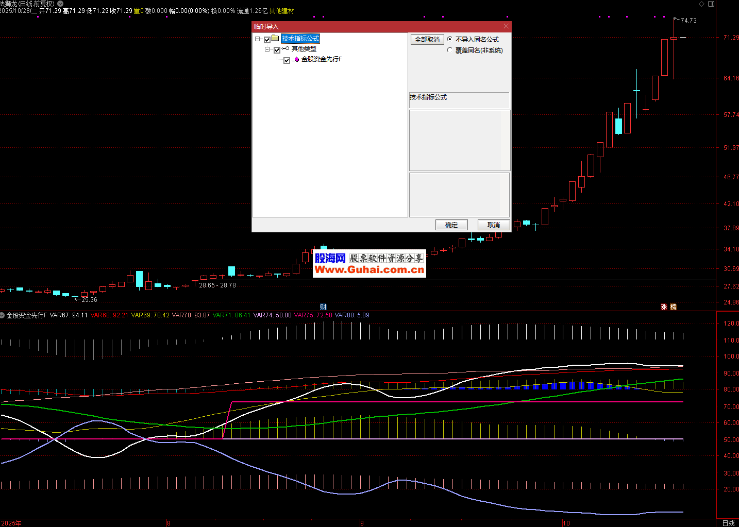
Task: Click the 全部取消 button
Action: [427, 40]
